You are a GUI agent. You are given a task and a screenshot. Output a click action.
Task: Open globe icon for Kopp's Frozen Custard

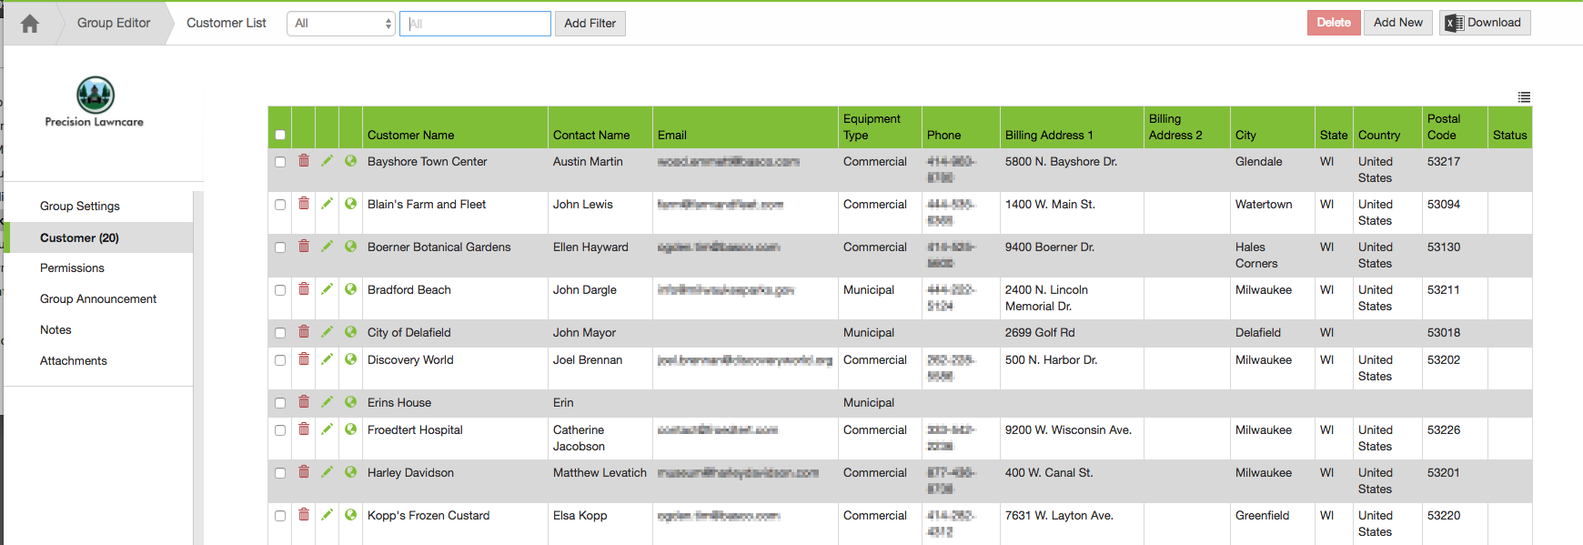(350, 515)
